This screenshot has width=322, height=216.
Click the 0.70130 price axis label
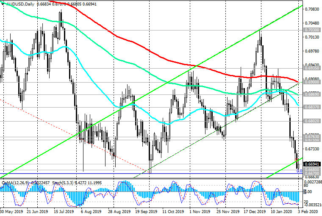pyautogui.click(x=312, y=37)
